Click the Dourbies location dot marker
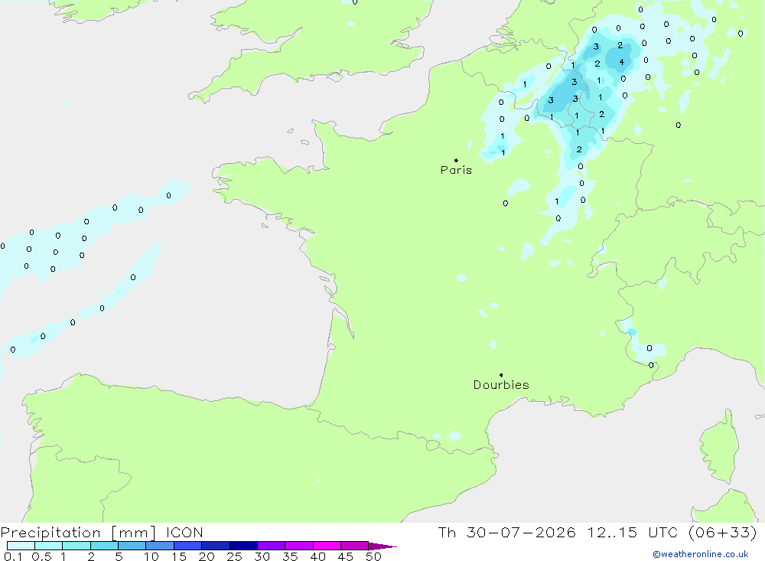This screenshot has height=561, width=765. [501, 375]
